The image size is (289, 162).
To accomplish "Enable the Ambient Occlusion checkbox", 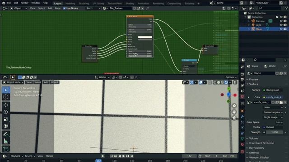I will click(250, 143).
